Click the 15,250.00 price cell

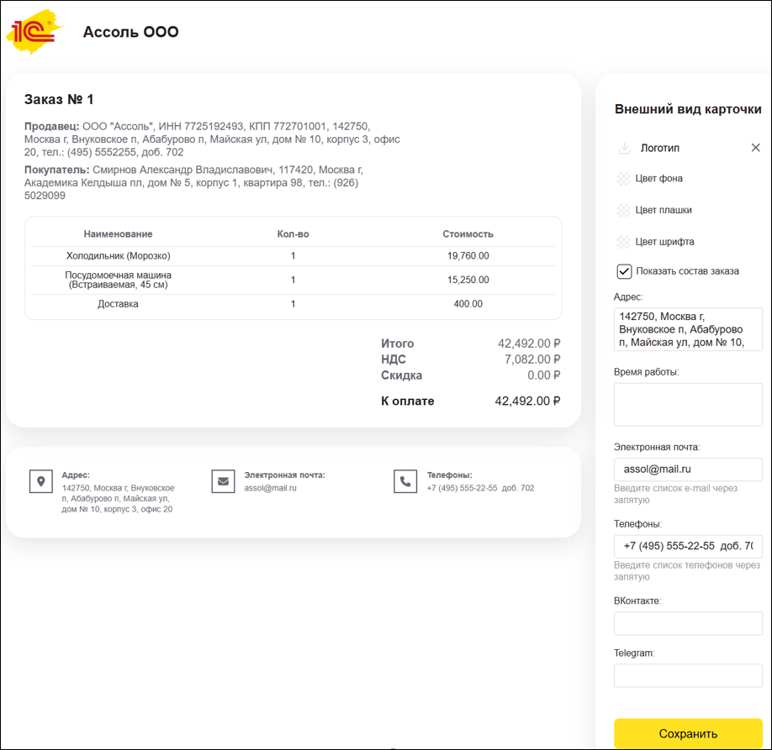(468, 280)
